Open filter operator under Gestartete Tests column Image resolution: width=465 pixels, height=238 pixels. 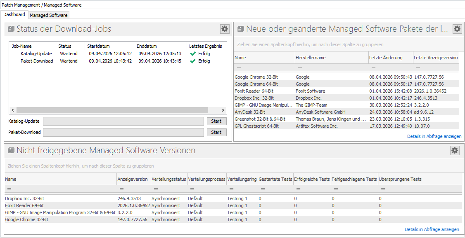pyautogui.click(x=263, y=189)
